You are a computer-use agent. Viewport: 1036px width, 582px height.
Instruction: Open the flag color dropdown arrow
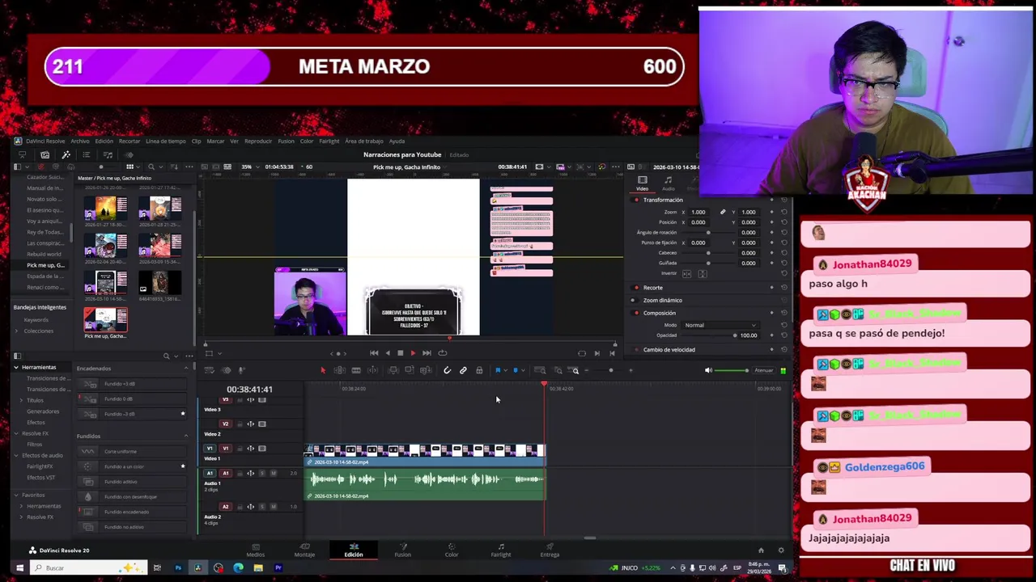click(x=505, y=370)
